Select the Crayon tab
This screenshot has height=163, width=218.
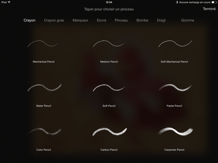point(29,20)
